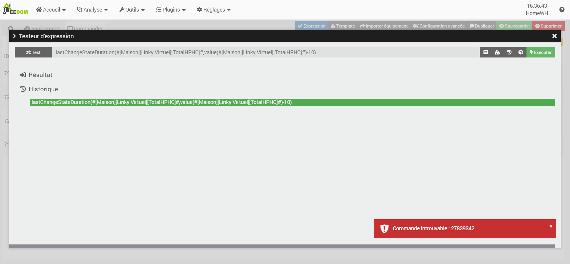Open the Analyse menu
The image size is (570, 264).
click(x=92, y=10)
